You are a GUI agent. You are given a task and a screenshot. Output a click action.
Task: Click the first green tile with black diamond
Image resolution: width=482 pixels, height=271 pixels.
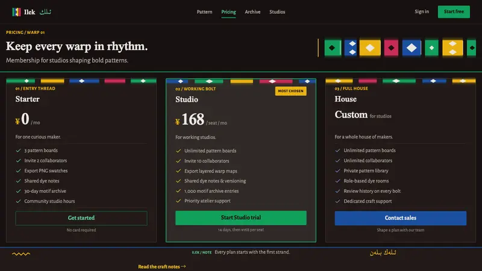coord(333,48)
